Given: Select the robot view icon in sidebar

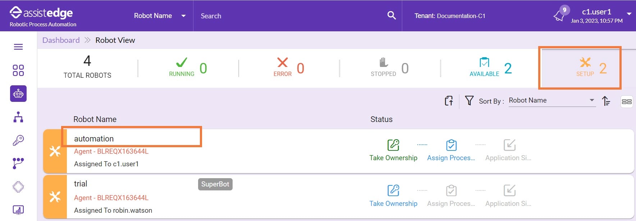Looking at the screenshot, I should [18, 94].
